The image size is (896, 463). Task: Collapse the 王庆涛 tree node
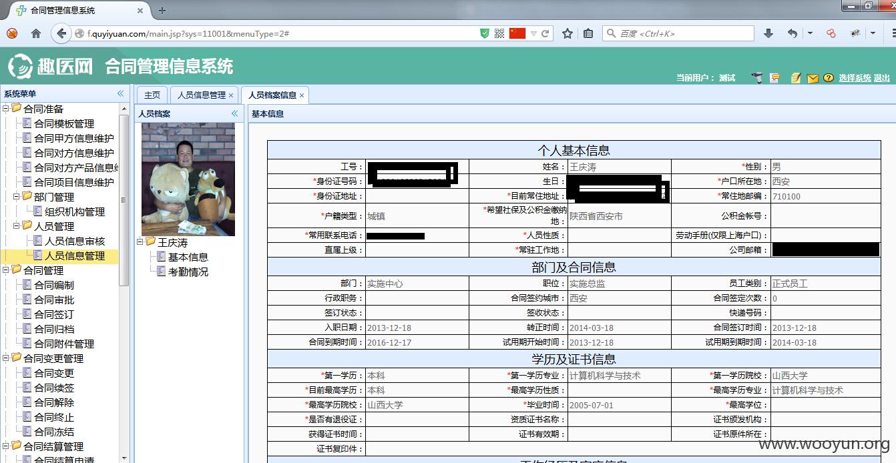tap(140, 242)
